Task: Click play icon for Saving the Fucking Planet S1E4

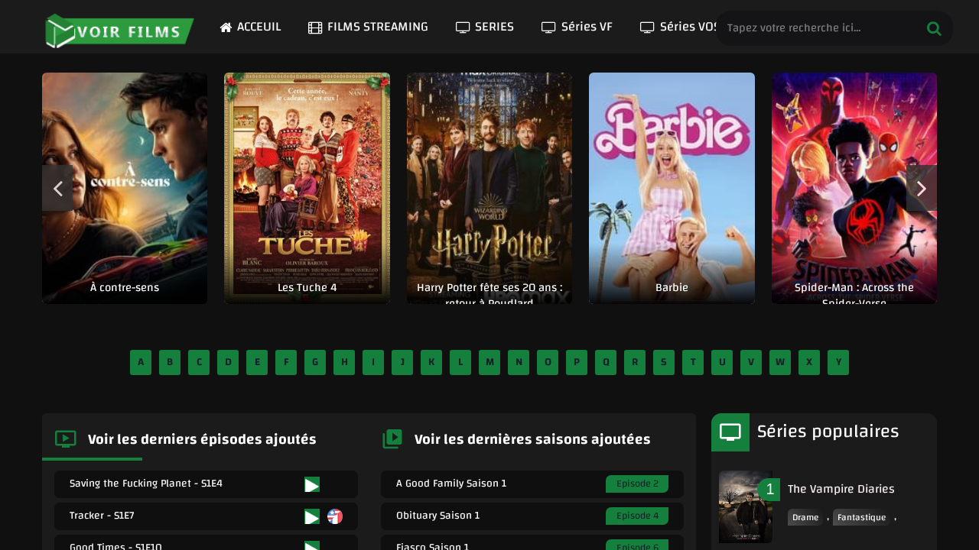Action: (x=312, y=484)
